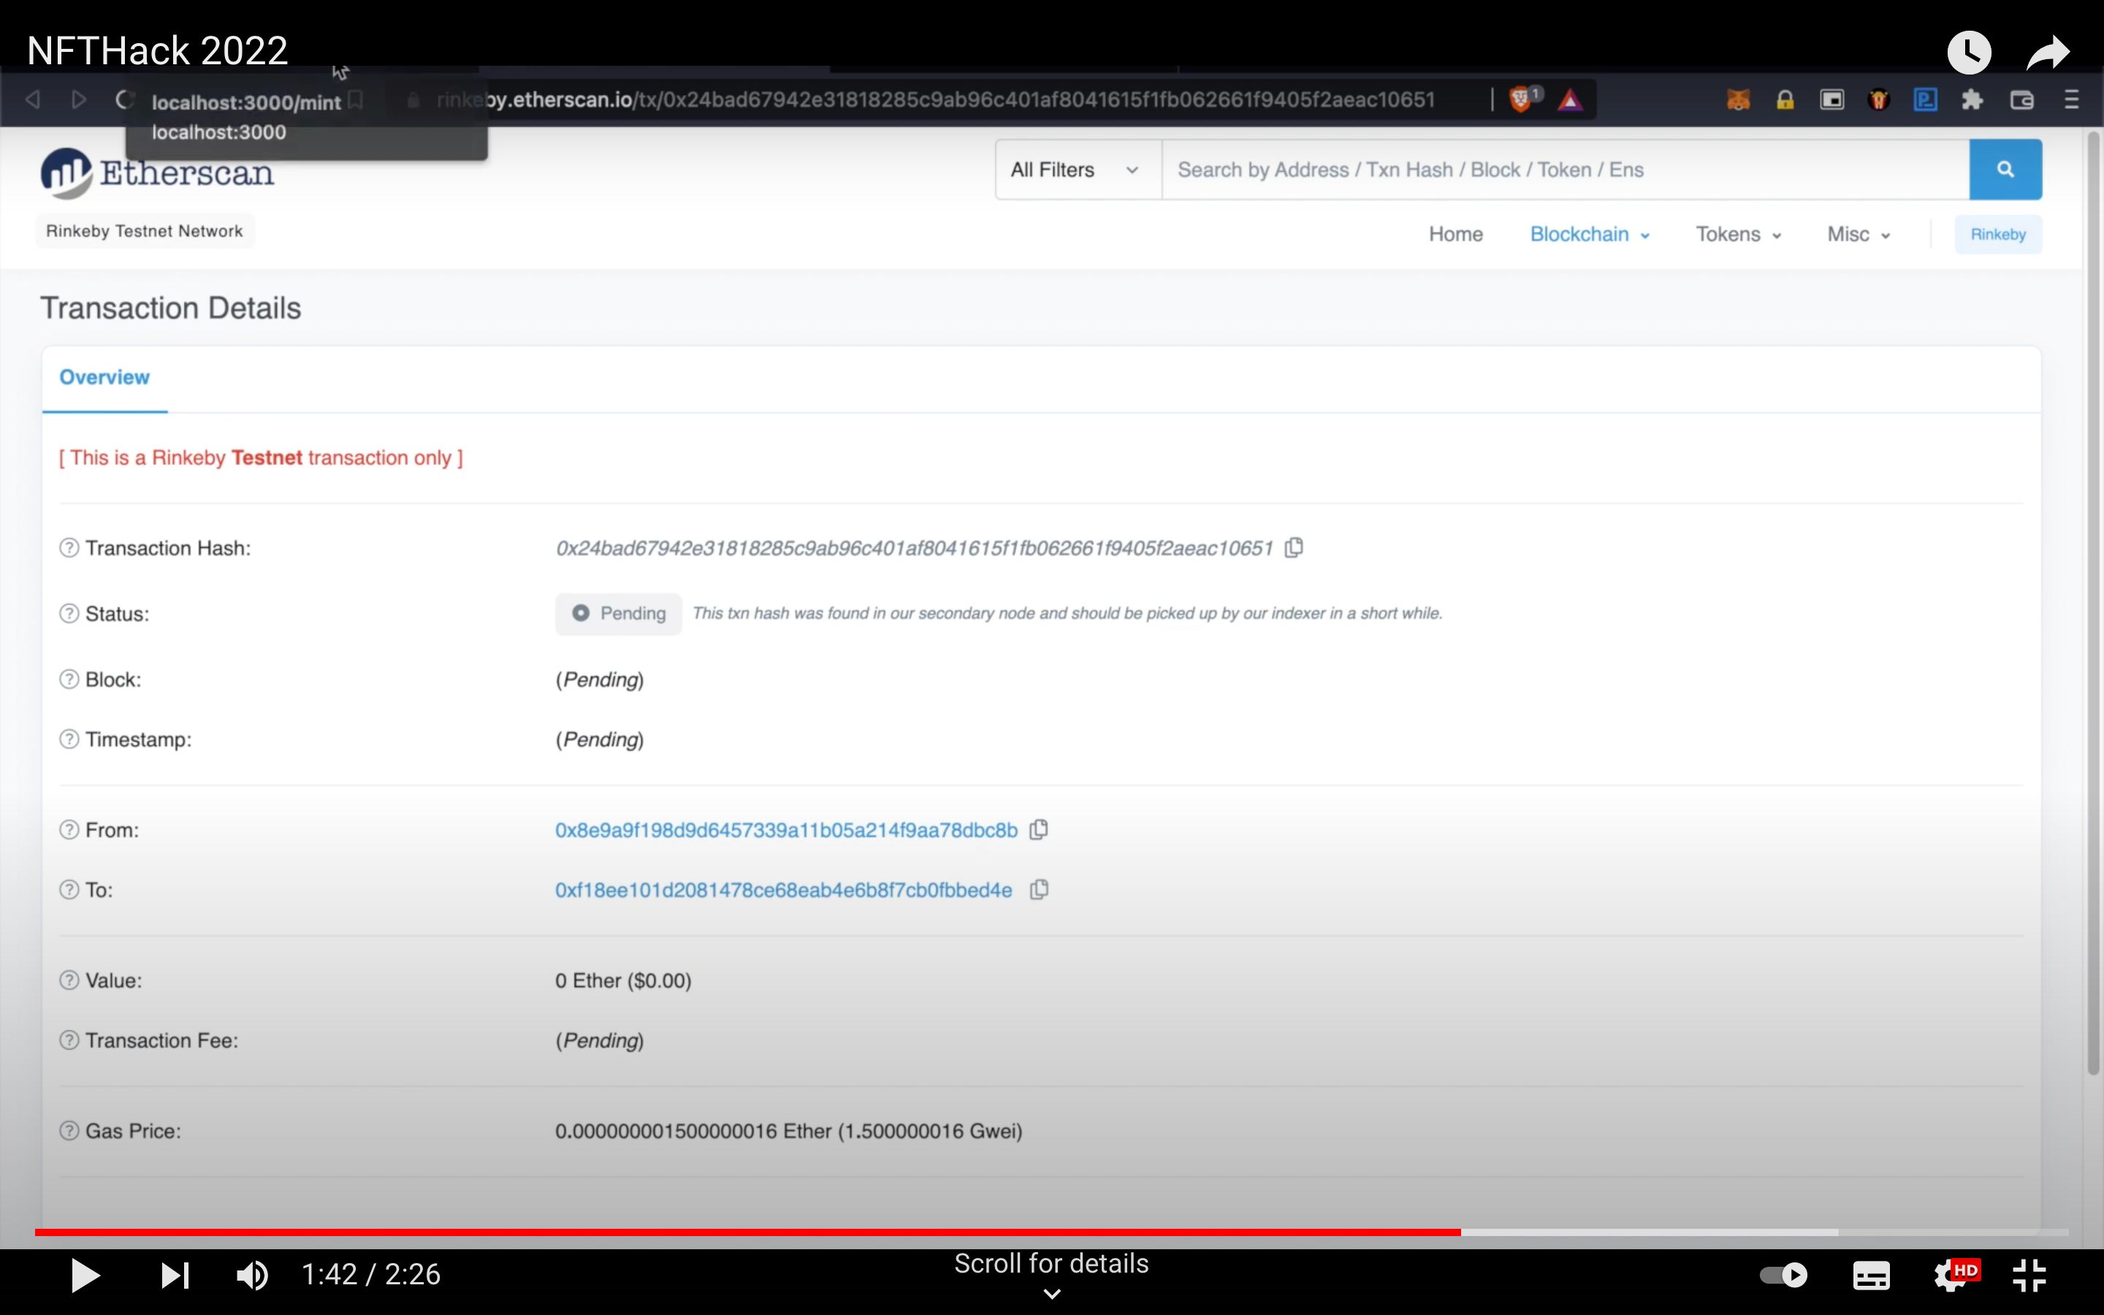This screenshot has width=2104, height=1315.
Task: Click the Pending status badge
Action: click(x=618, y=614)
